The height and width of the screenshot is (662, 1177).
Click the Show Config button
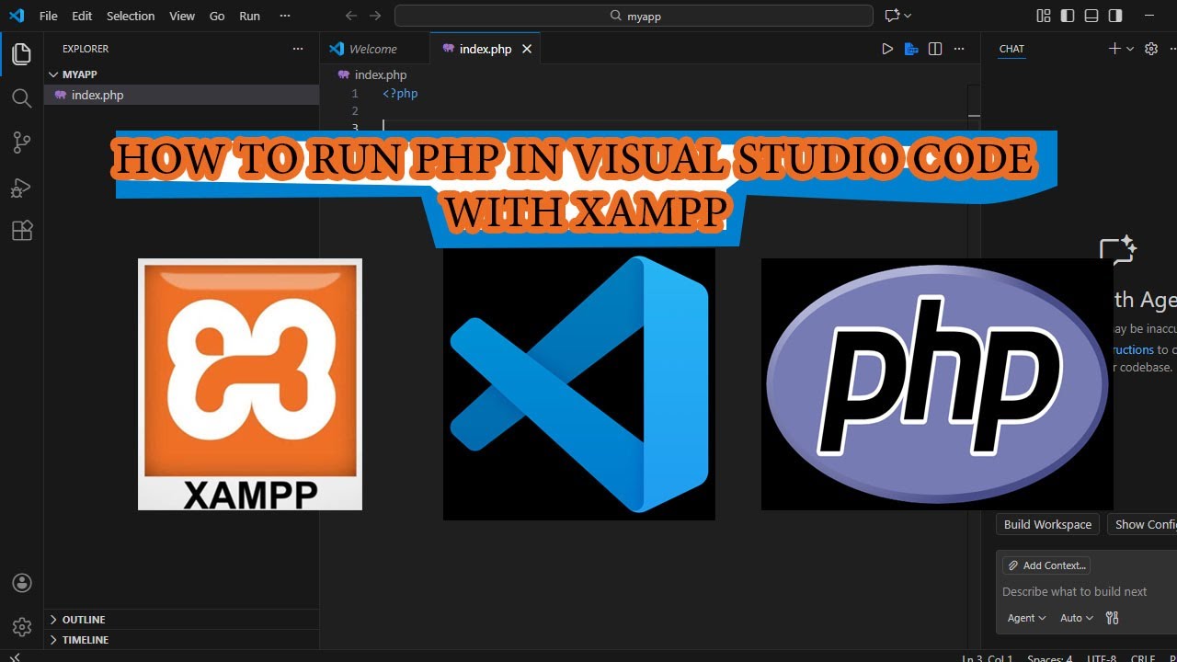click(x=1142, y=524)
